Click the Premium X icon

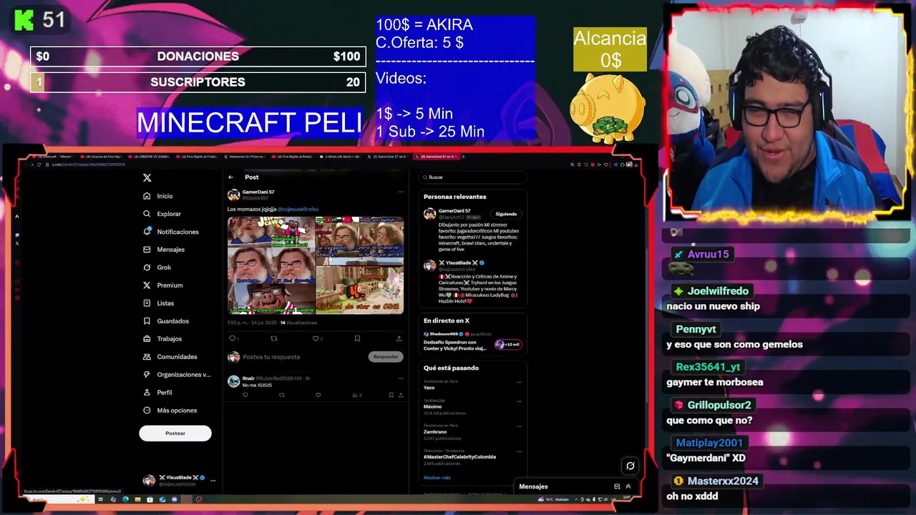[147, 285]
